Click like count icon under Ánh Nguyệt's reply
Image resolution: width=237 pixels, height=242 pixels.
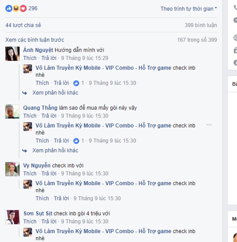[76, 83]
